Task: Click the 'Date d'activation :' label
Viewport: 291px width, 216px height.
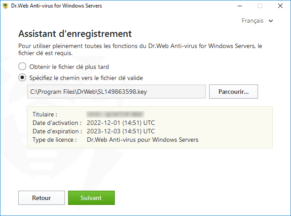Action: tap(57, 123)
